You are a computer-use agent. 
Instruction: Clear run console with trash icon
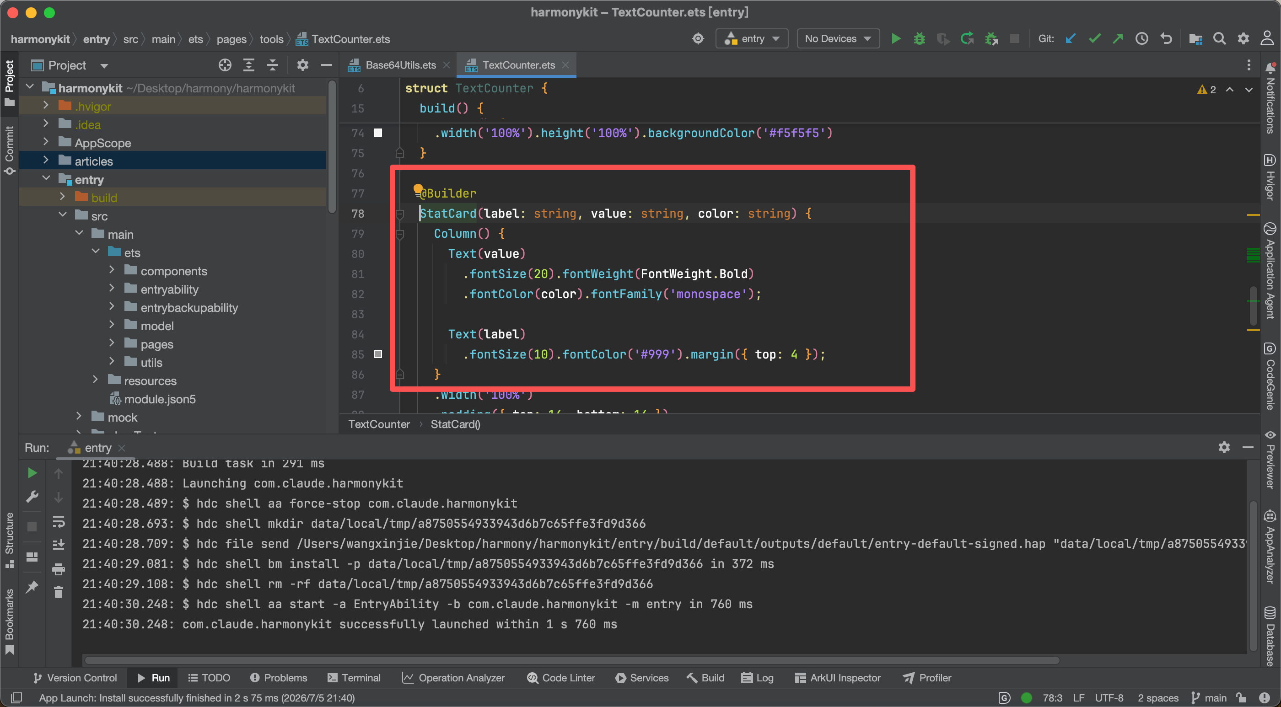tap(59, 593)
